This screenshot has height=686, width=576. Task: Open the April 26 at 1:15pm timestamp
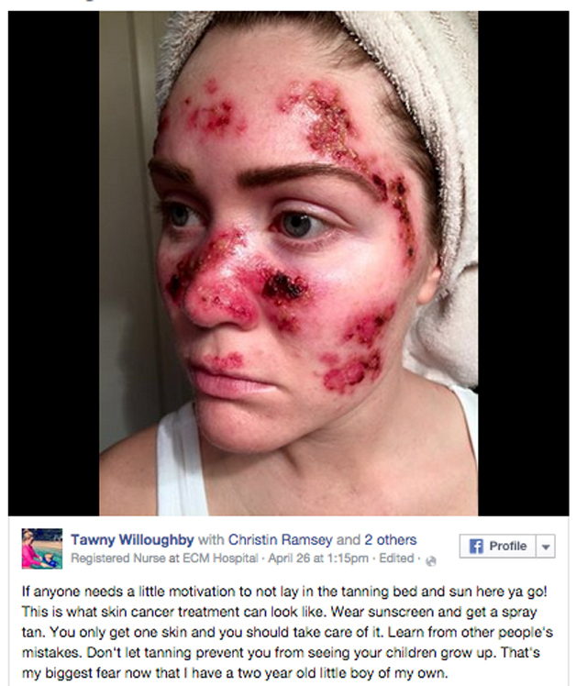click(x=318, y=559)
